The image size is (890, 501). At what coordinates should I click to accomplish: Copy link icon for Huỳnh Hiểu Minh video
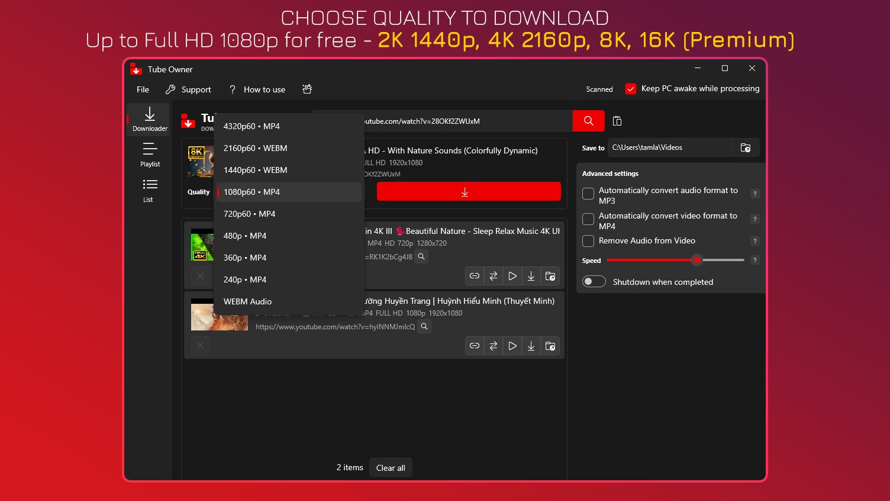[475, 346]
